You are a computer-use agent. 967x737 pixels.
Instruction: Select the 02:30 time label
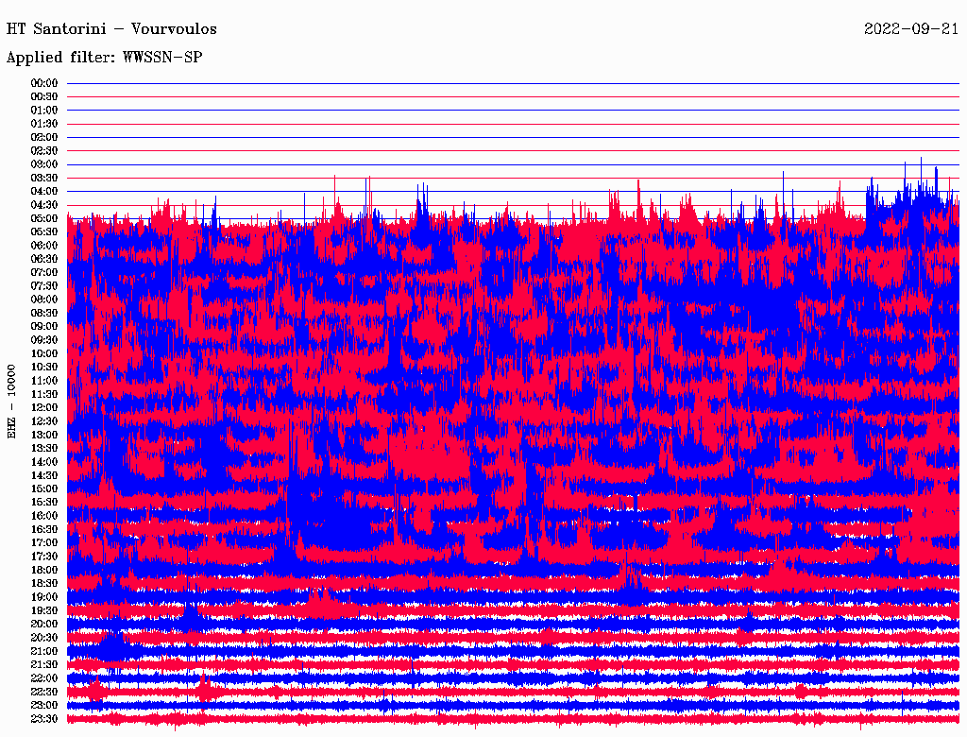pyautogui.click(x=44, y=151)
